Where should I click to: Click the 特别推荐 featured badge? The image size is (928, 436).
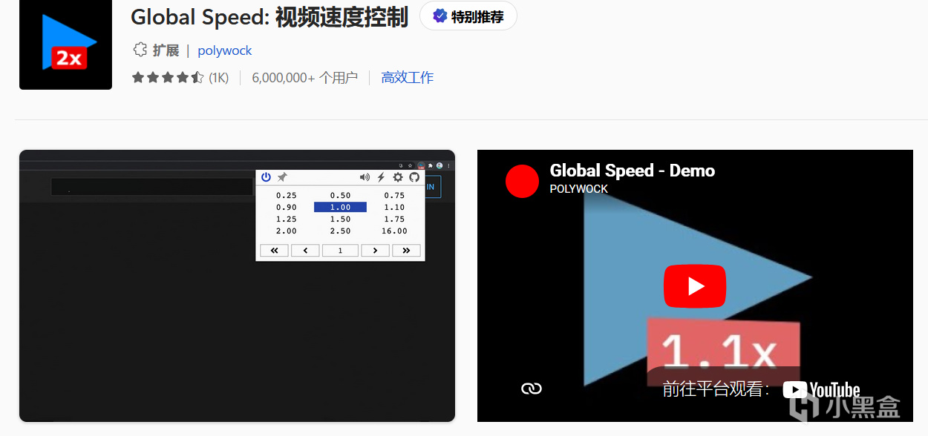click(468, 16)
